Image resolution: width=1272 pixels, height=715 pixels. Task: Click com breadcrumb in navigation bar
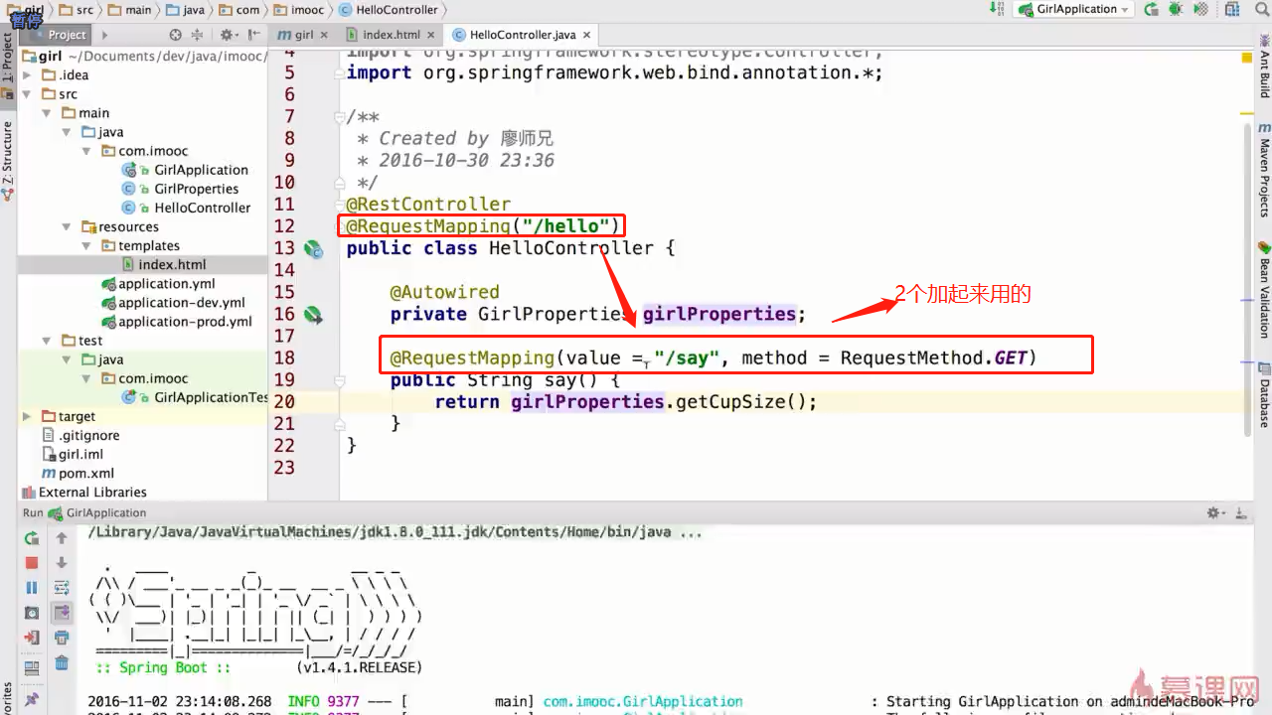238,10
